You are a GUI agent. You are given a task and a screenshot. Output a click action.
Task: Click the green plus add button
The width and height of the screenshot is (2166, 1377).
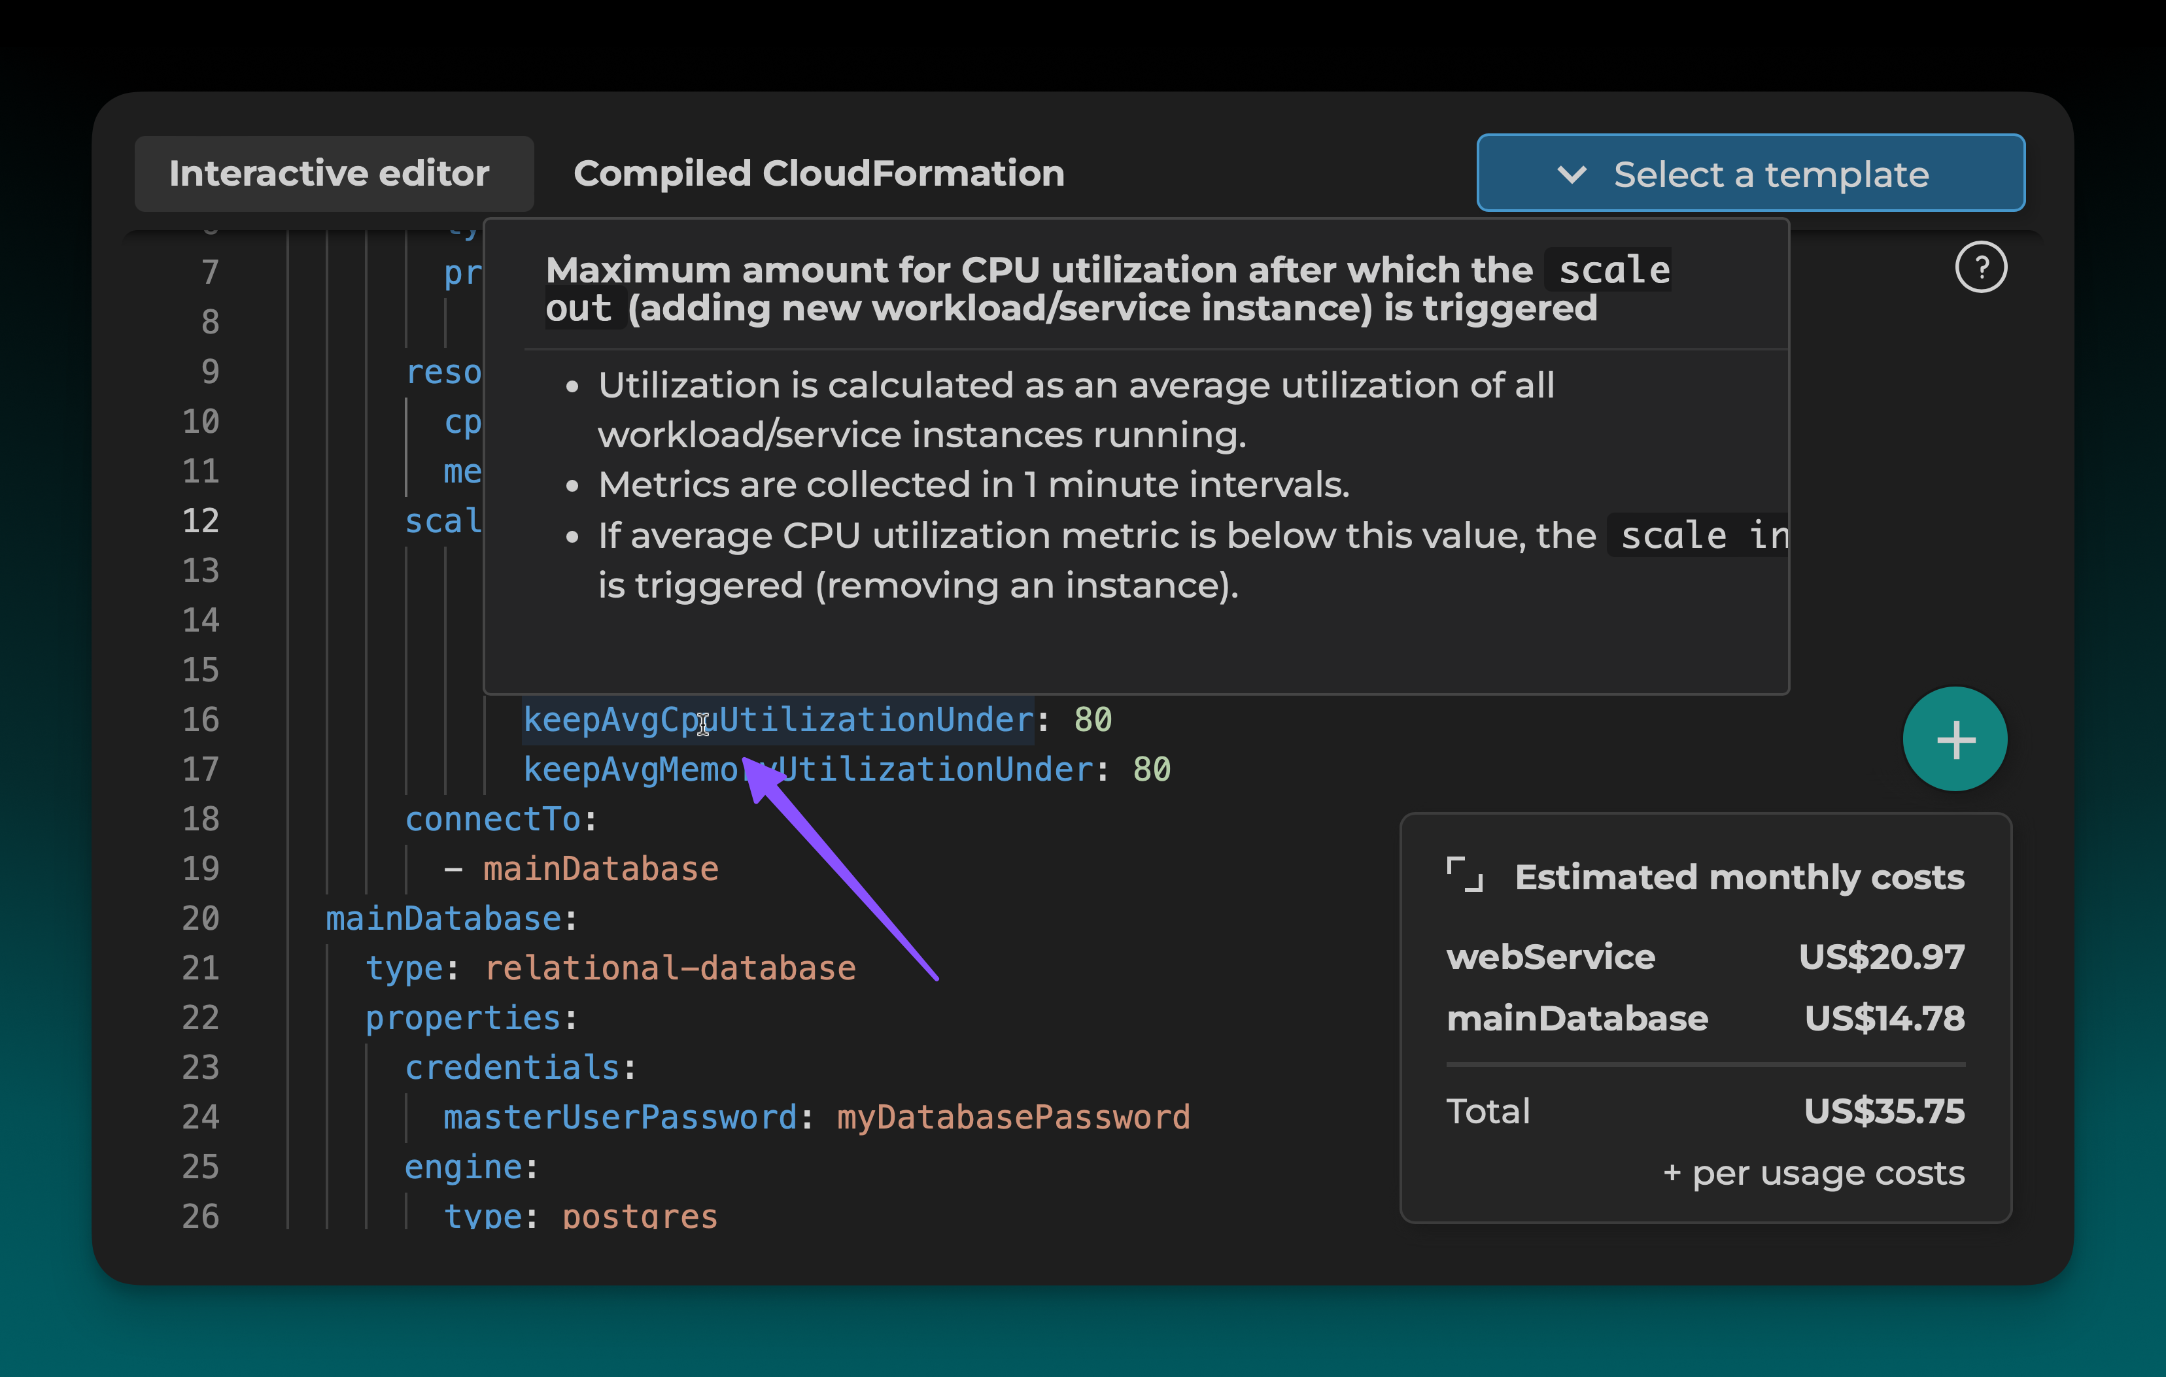click(1955, 739)
